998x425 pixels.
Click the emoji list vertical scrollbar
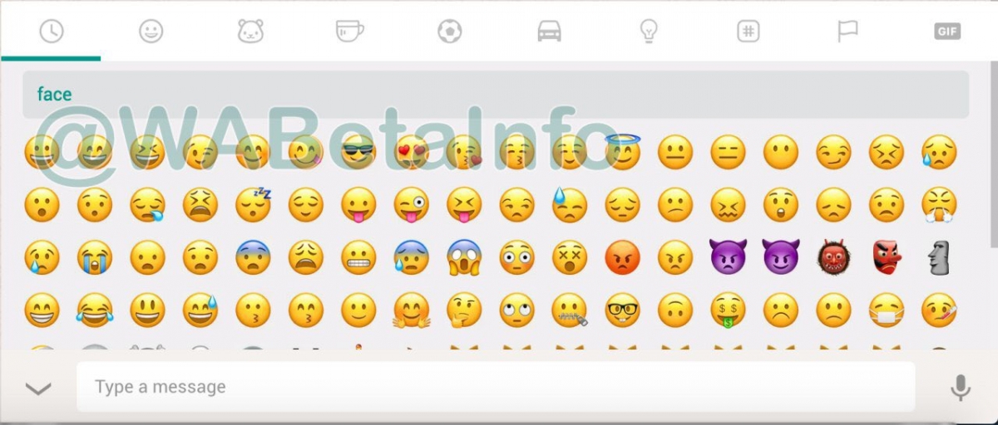(x=994, y=158)
